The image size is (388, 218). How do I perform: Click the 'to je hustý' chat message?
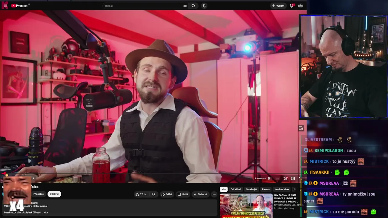[344, 161]
